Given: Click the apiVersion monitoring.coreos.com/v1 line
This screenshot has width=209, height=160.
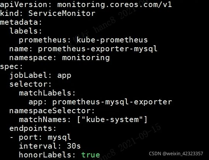Looking at the screenshot, I should pos(86,5).
